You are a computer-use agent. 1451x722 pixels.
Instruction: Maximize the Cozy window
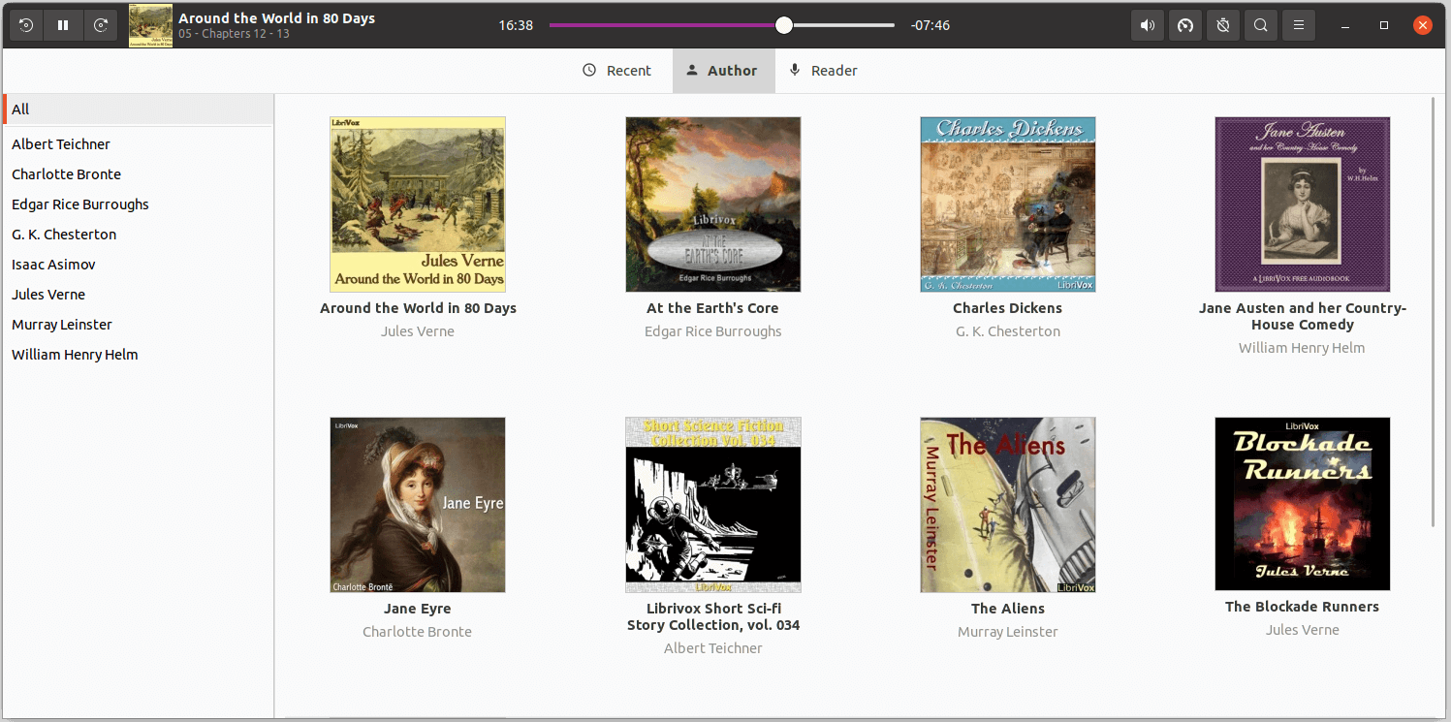click(x=1384, y=25)
